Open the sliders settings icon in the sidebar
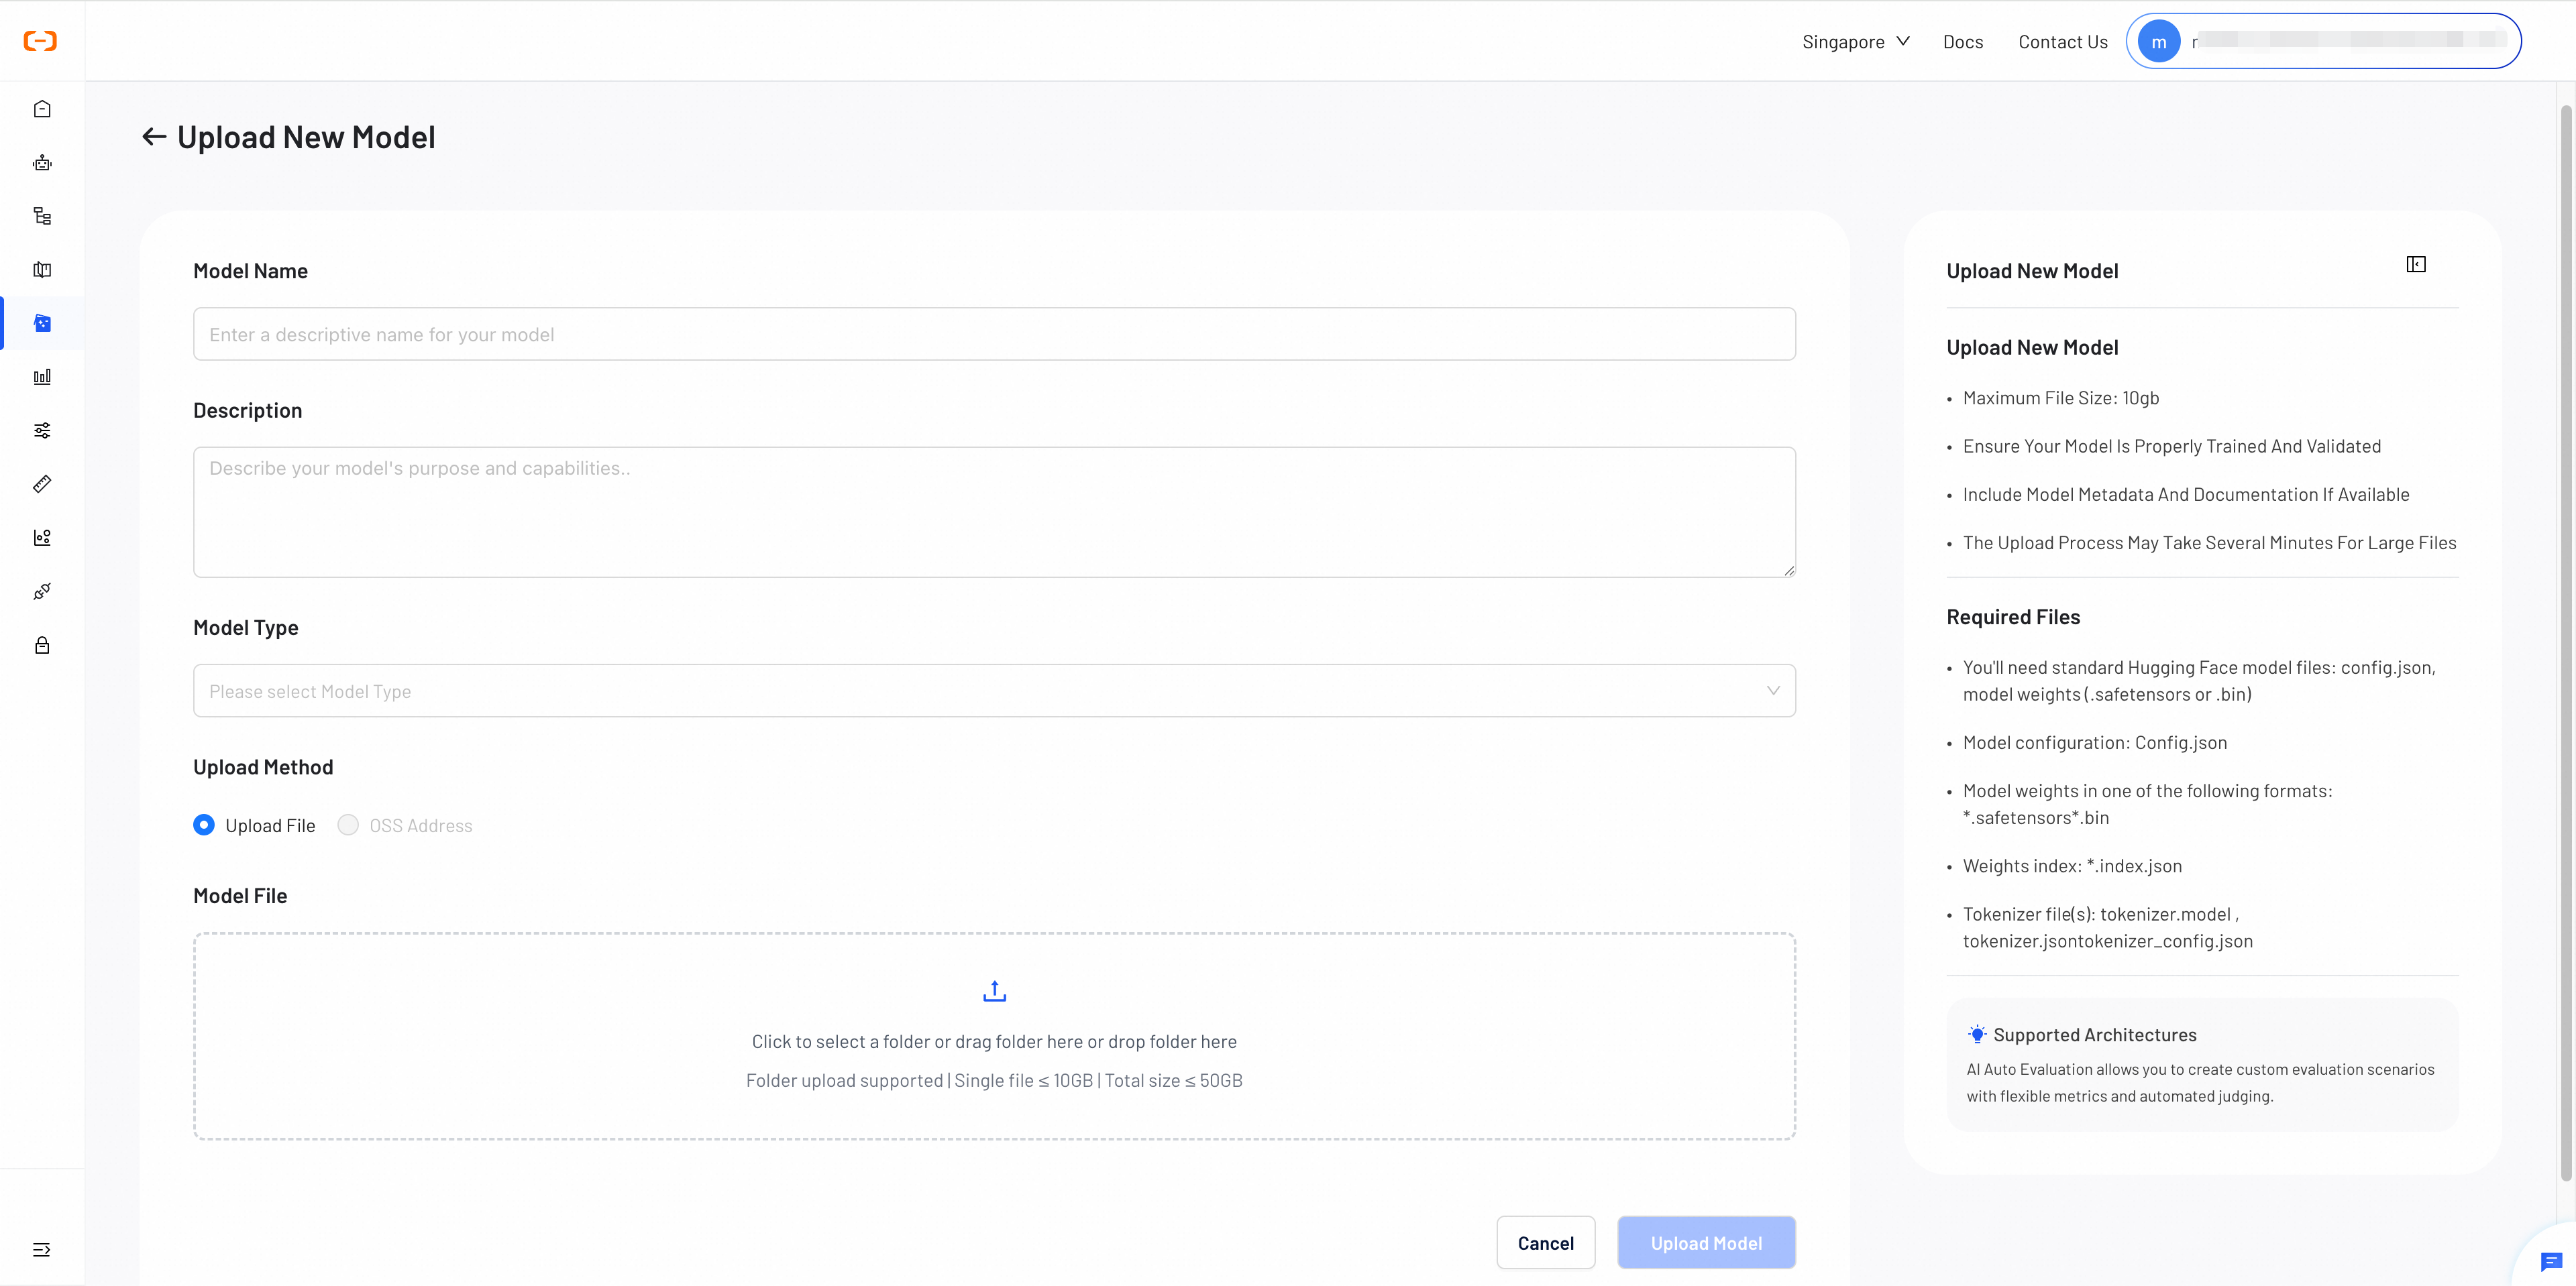 point(42,430)
